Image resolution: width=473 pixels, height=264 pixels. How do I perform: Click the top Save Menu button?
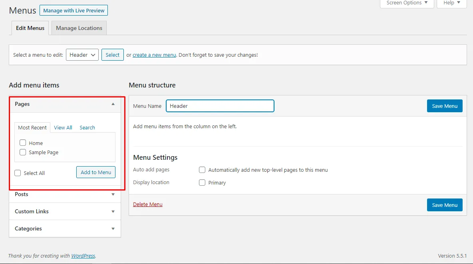click(x=445, y=106)
